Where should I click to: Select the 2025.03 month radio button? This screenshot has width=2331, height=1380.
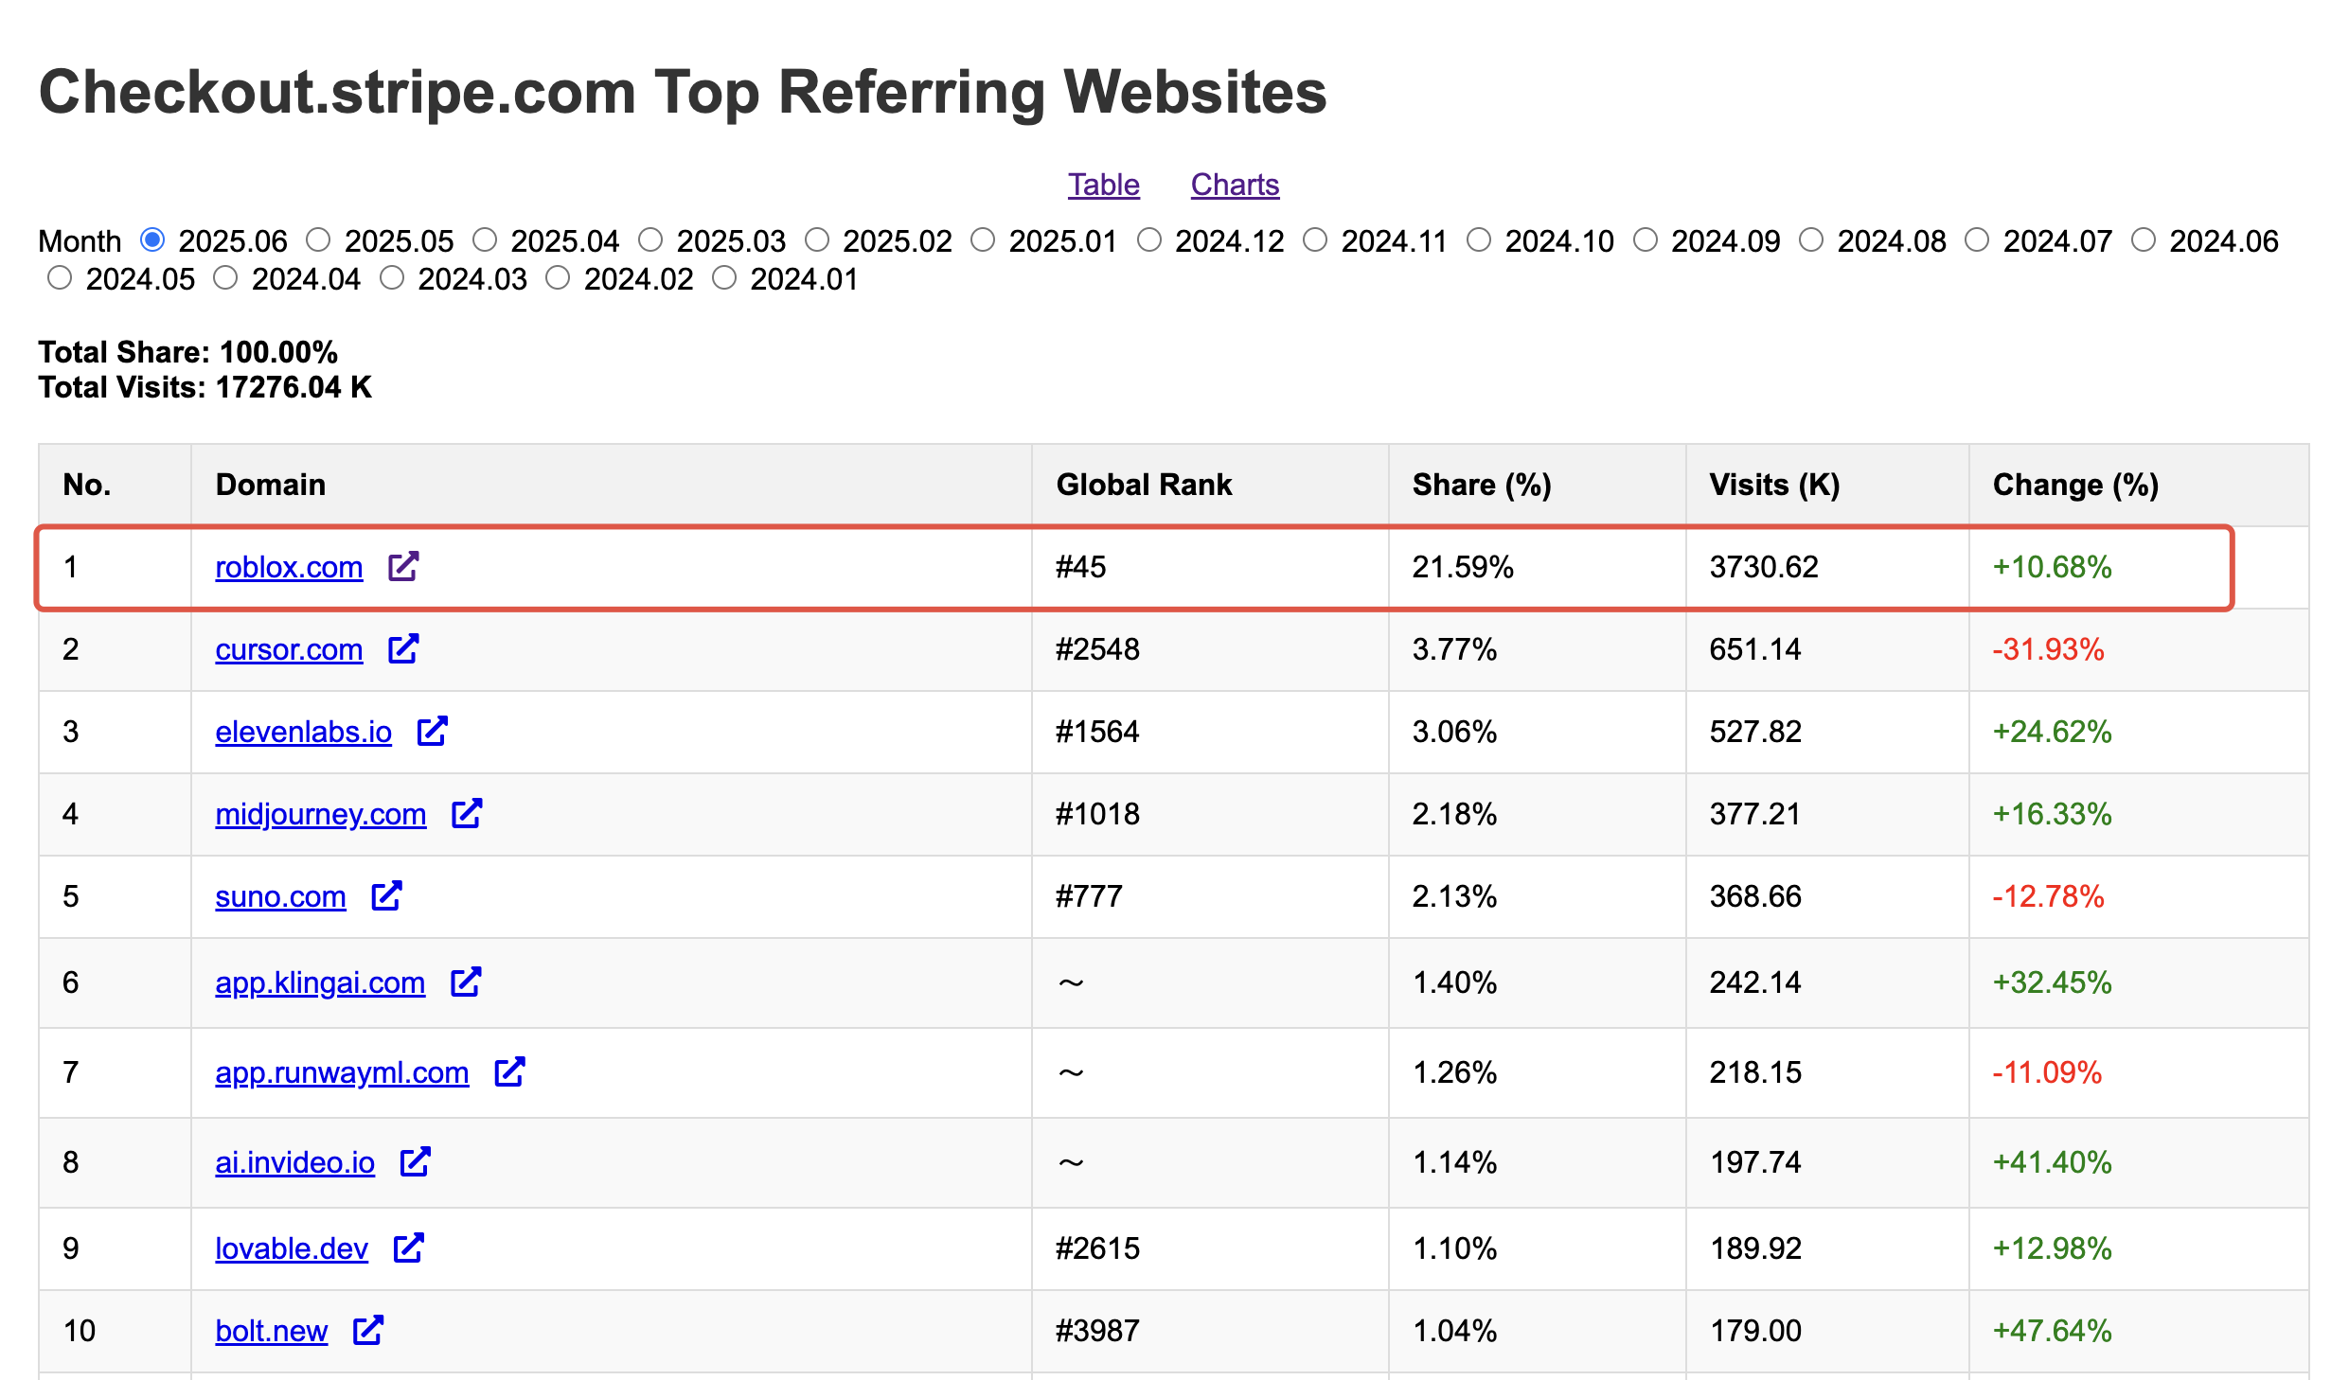click(x=650, y=240)
